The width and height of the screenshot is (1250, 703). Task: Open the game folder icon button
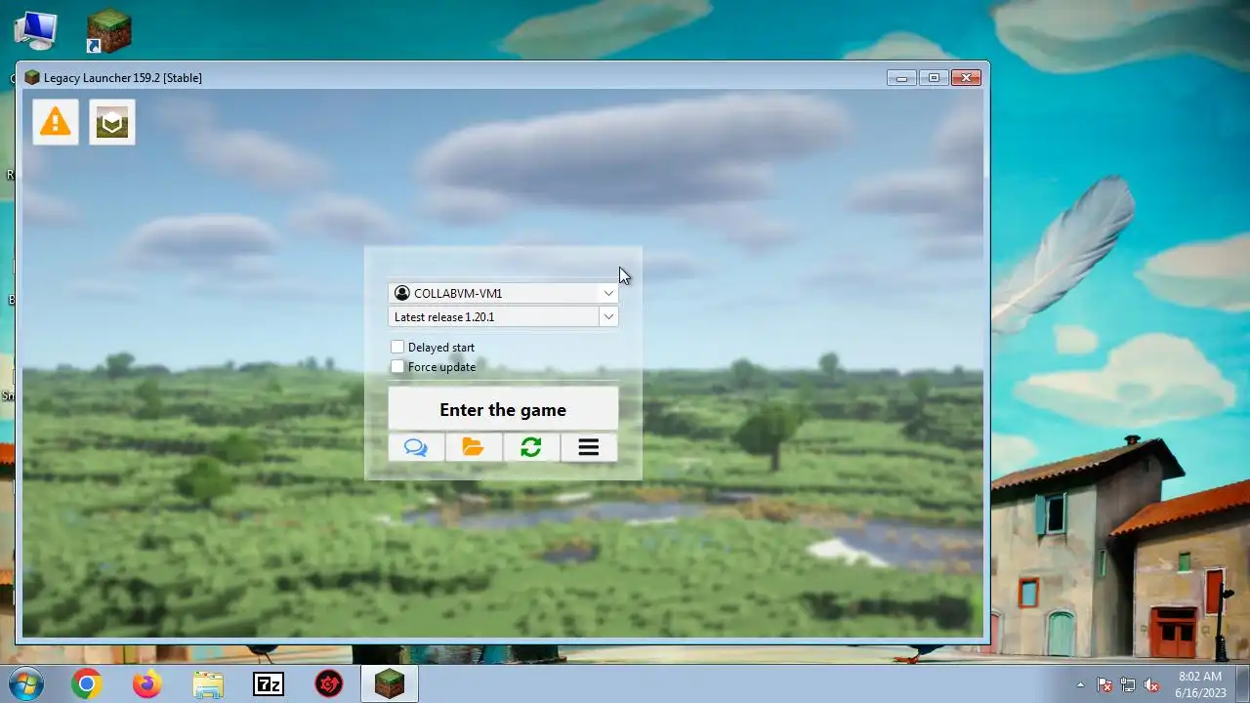click(474, 447)
